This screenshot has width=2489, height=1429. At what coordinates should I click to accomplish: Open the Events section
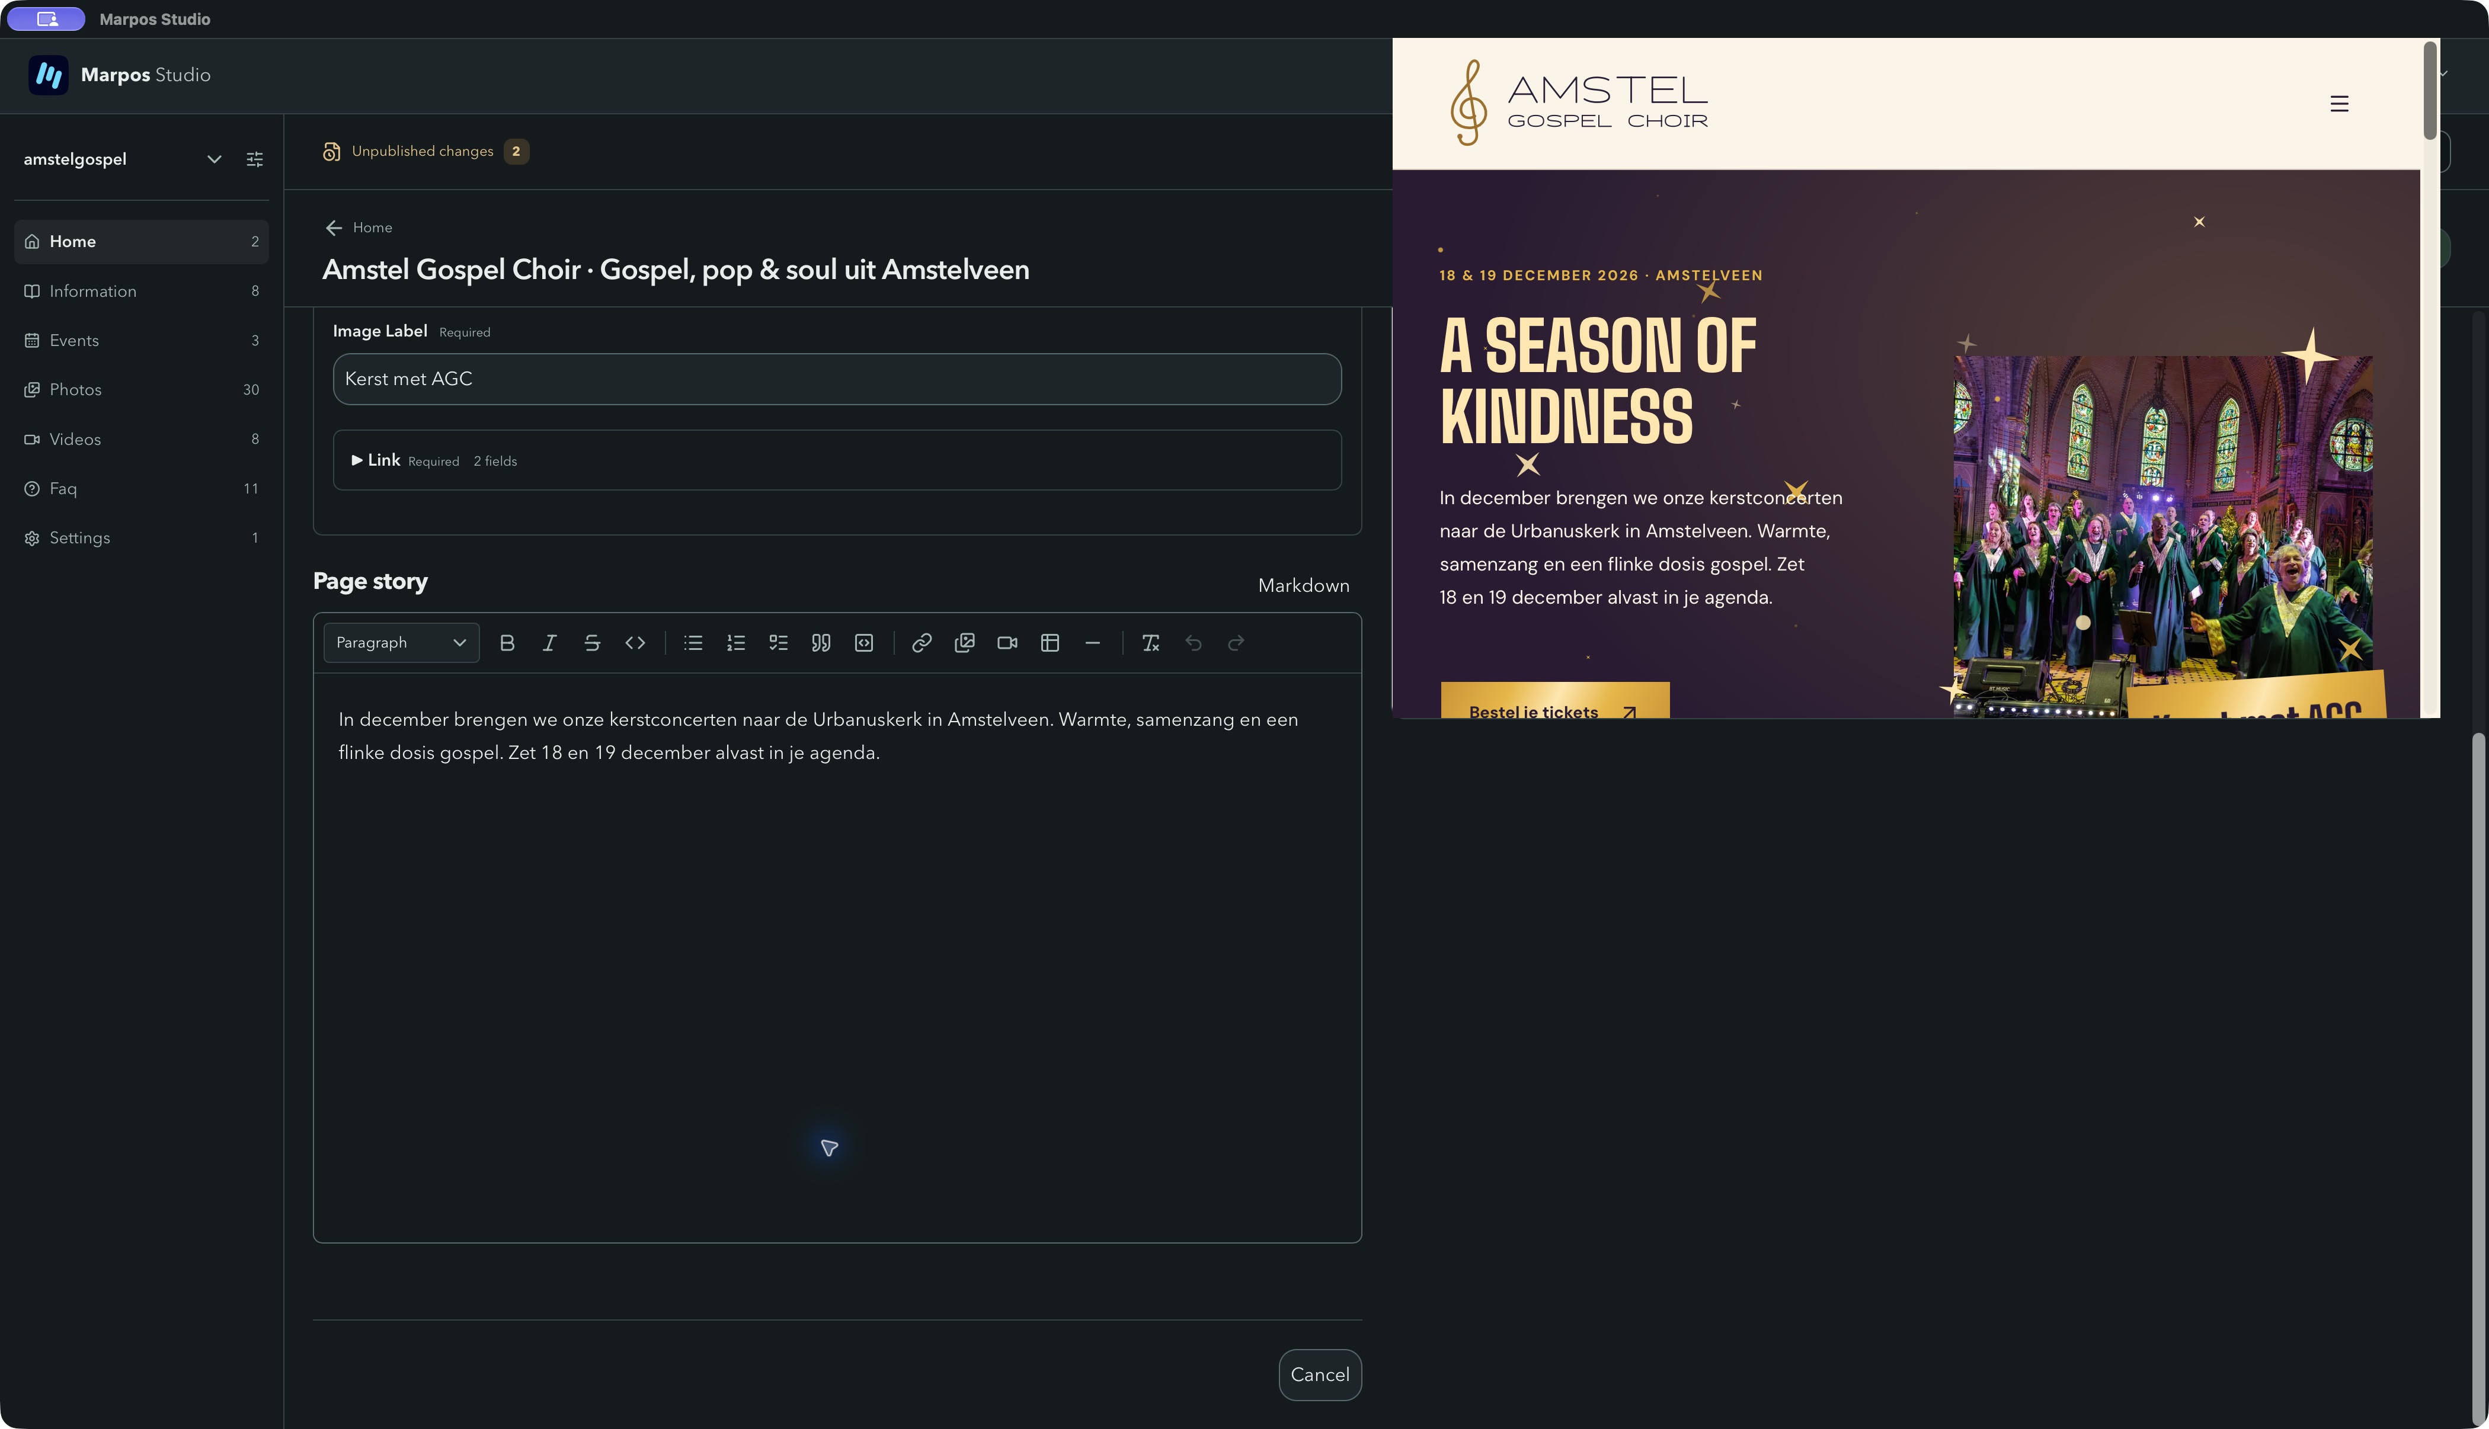pyautogui.click(x=141, y=341)
